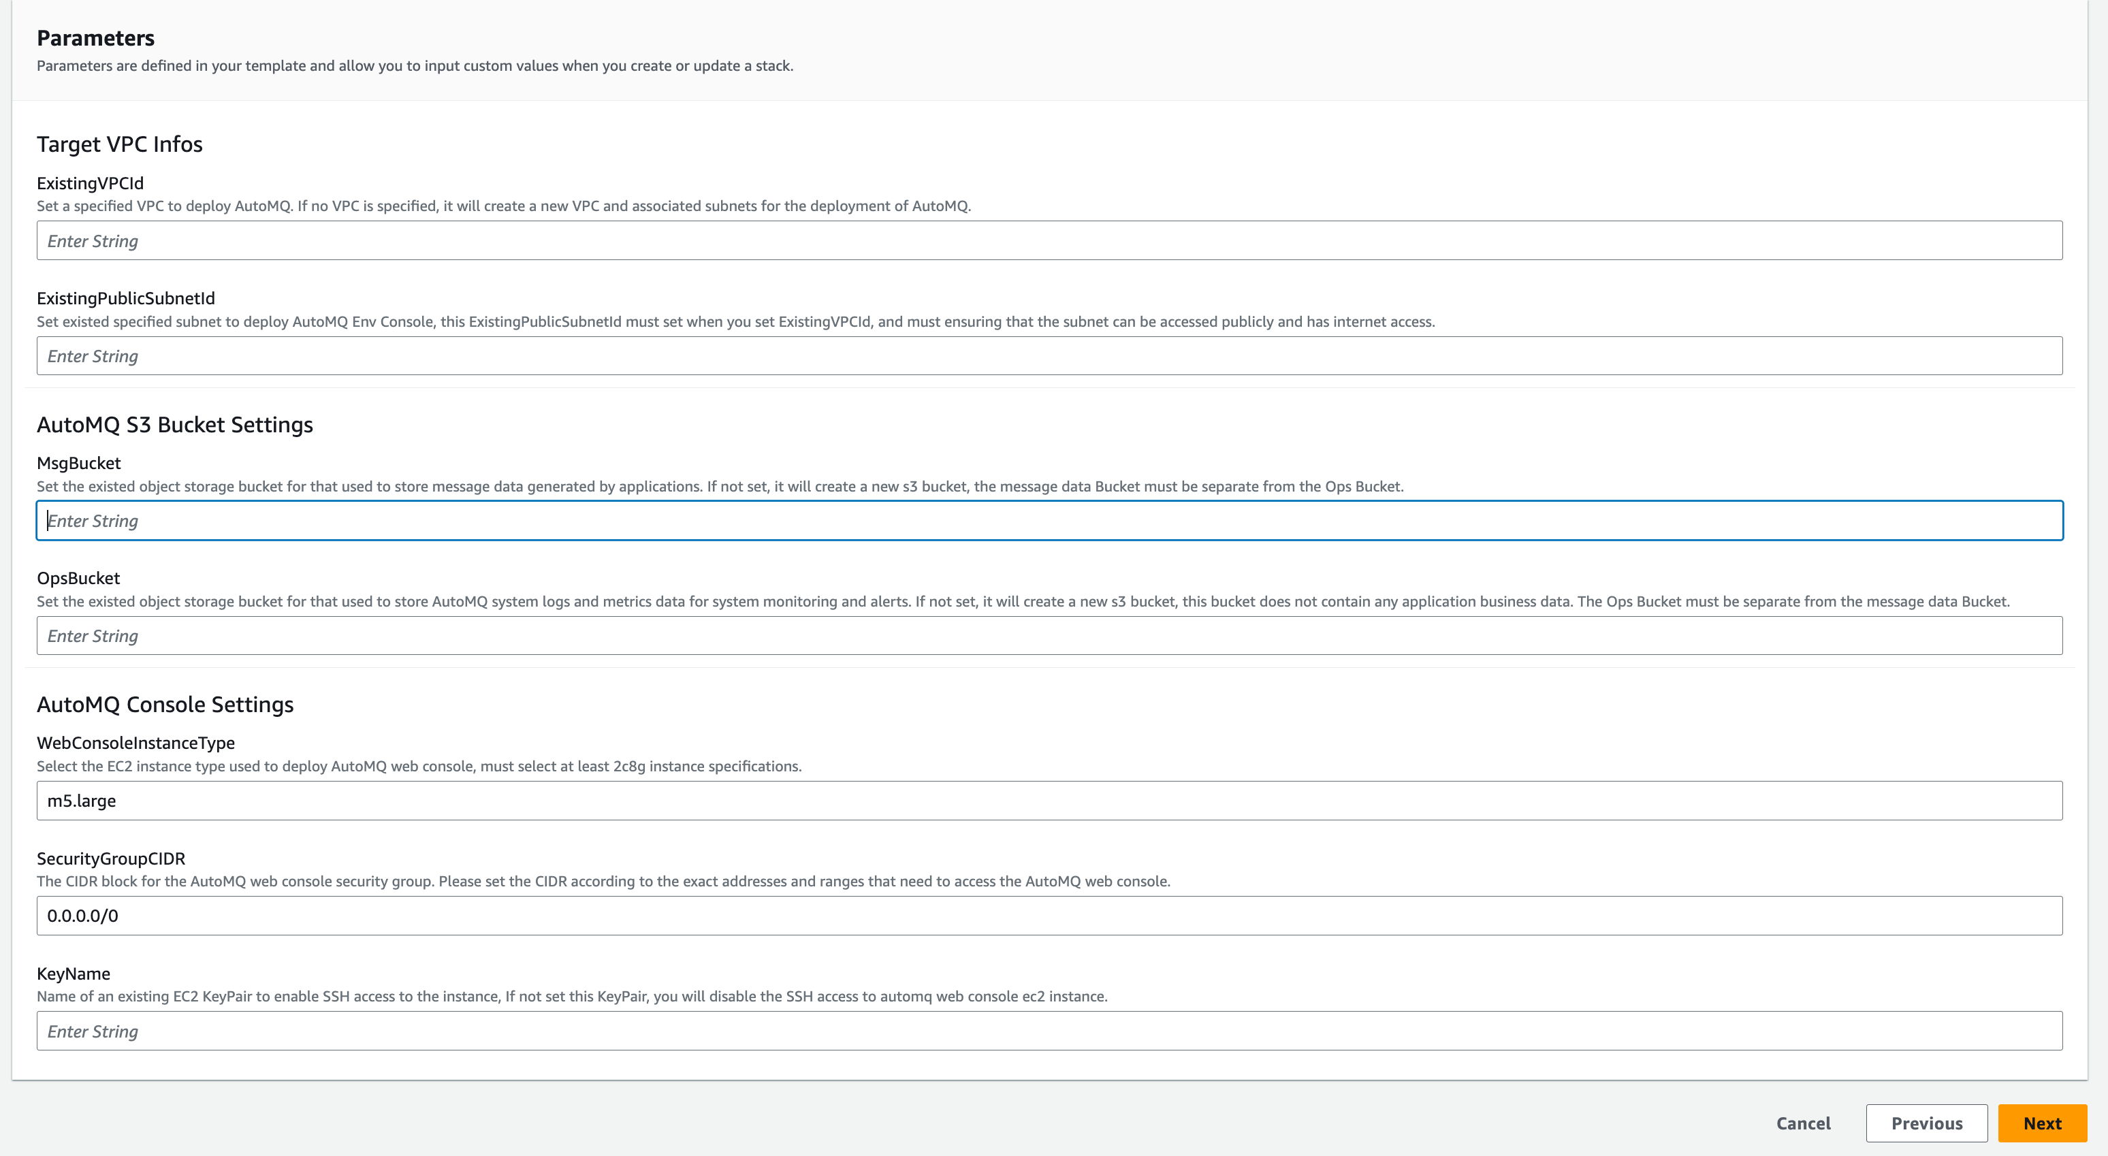This screenshot has width=2108, height=1156.
Task: Click the Cancel link
Action: pos(1803,1123)
